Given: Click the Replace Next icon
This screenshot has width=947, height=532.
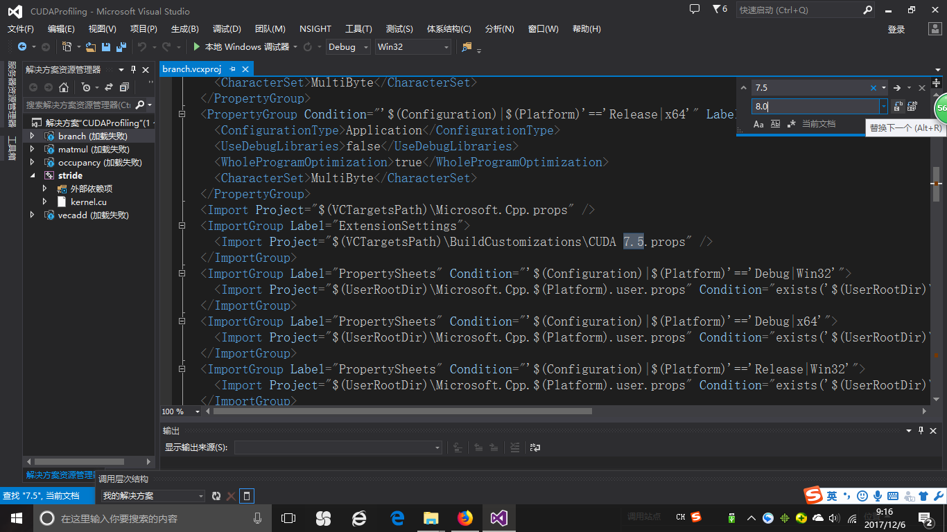Looking at the screenshot, I should (x=898, y=107).
